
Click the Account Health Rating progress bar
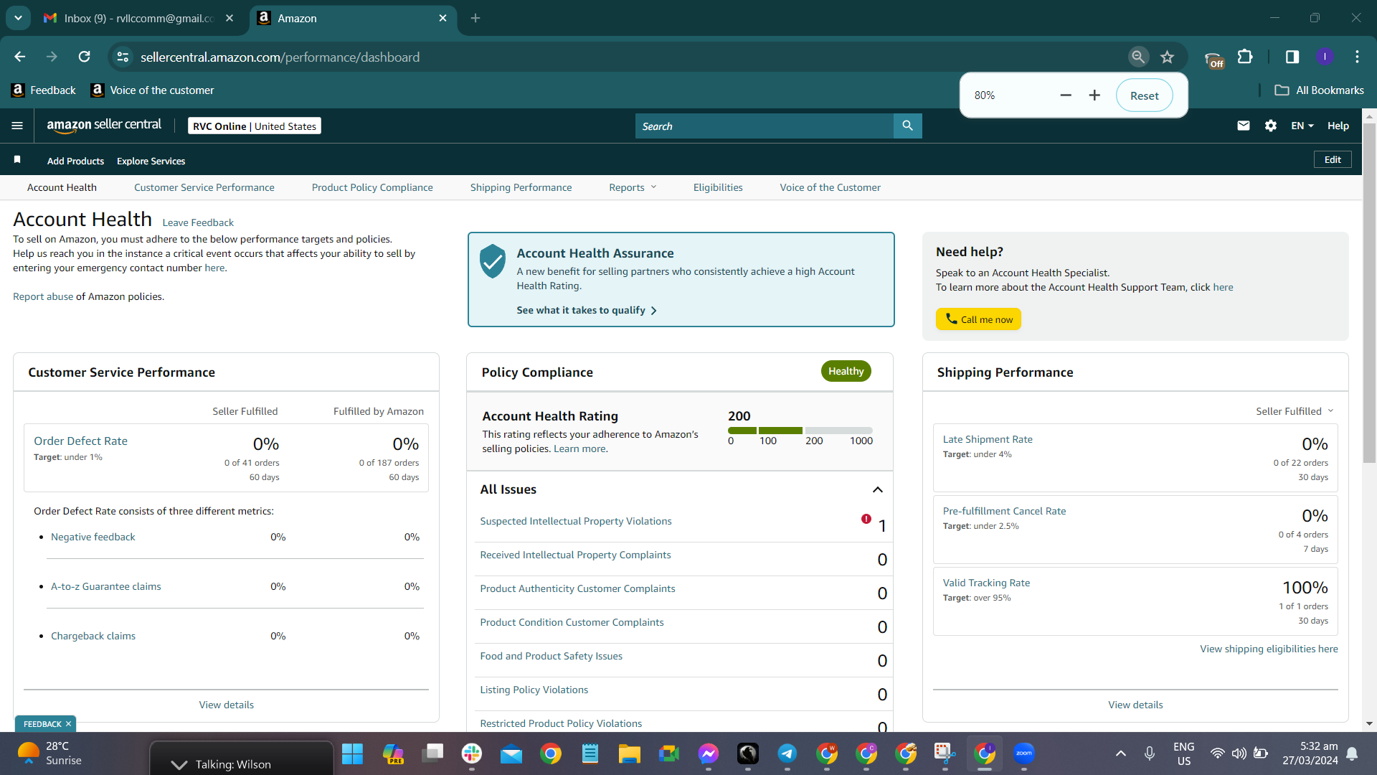pyautogui.click(x=800, y=431)
